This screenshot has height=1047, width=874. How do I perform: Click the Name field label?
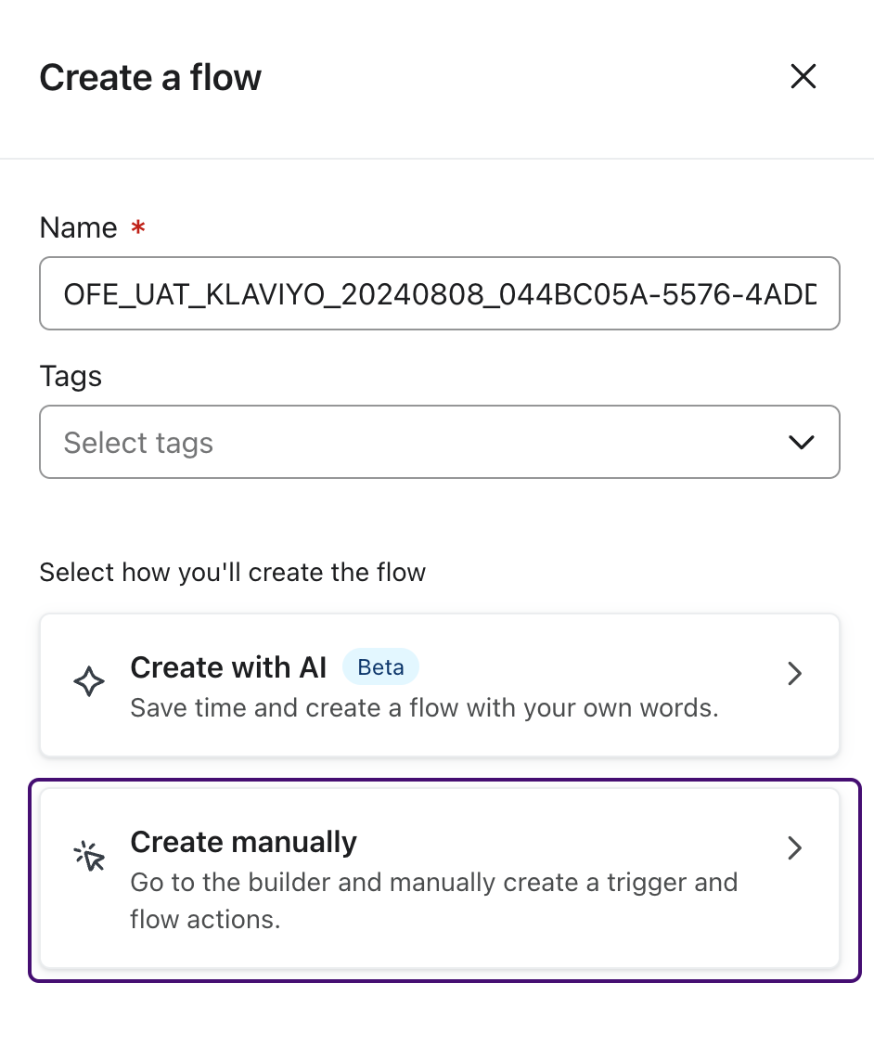[x=79, y=227]
